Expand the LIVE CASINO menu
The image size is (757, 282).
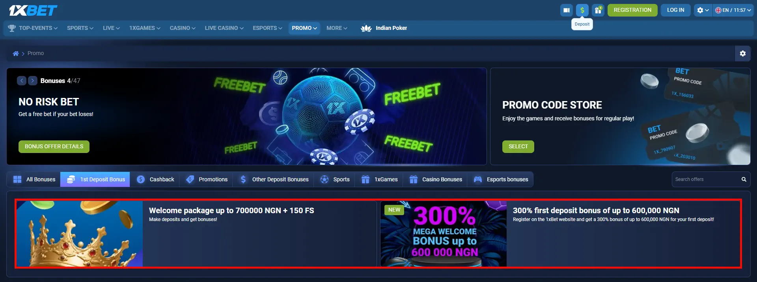[224, 28]
